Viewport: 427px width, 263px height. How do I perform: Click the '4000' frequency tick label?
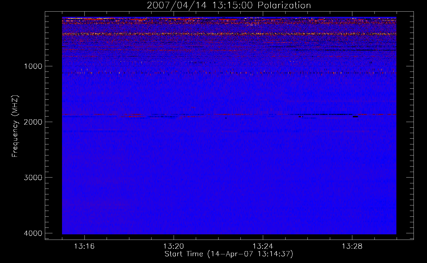pyautogui.click(x=33, y=233)
